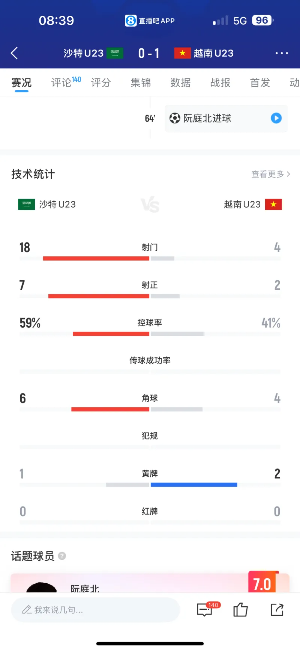This screenshot has width=300, height=651.
Task: Open the more options ellipsis menu
Action: (x=282, y=53)
